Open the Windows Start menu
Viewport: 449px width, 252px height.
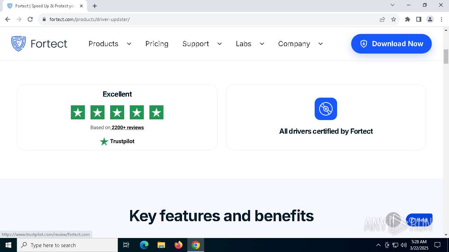[8, 245]
